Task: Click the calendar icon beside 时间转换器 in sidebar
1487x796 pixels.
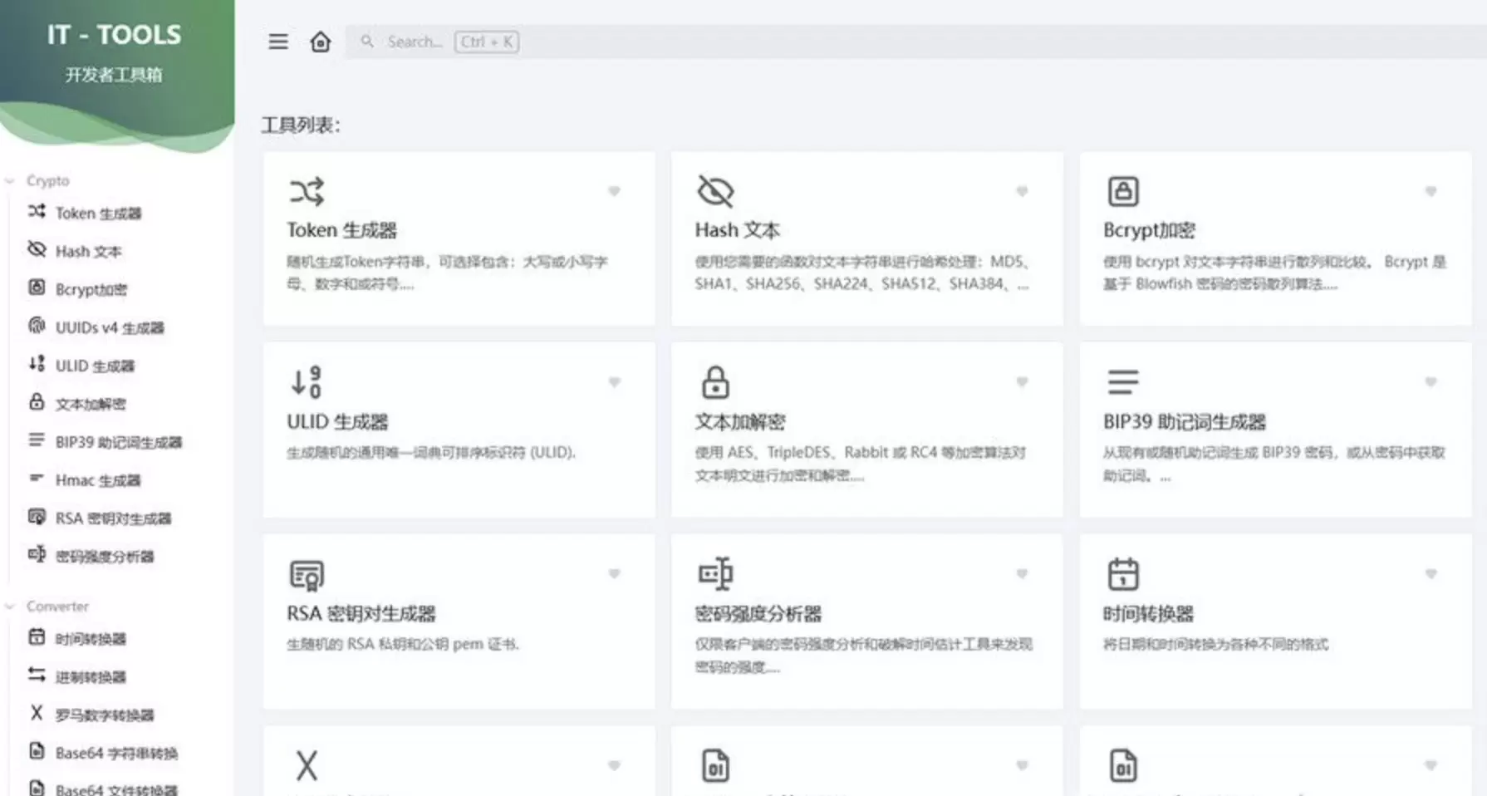Action: (x=37, y=636)
